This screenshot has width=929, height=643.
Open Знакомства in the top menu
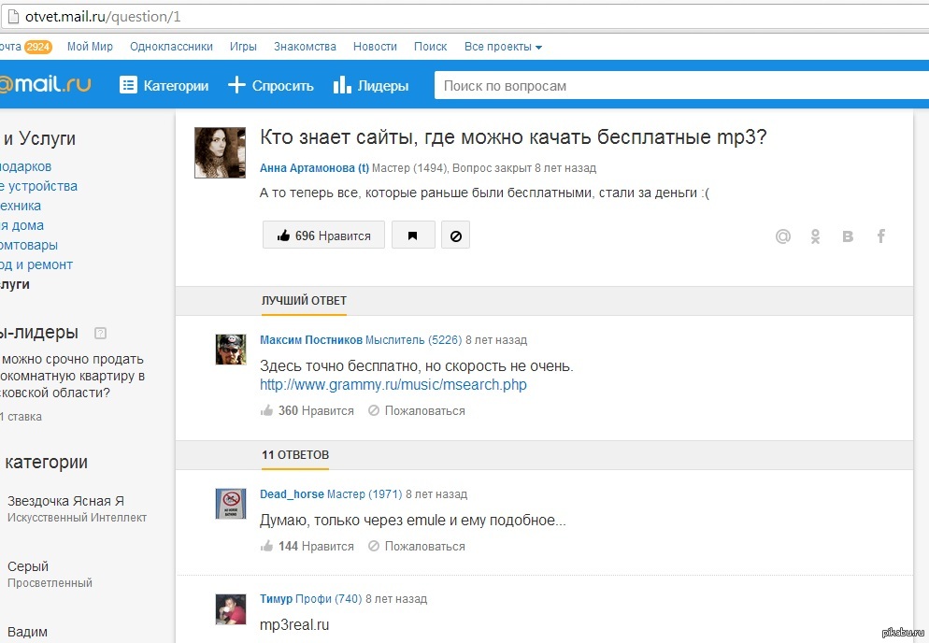(x=305, y=46)
